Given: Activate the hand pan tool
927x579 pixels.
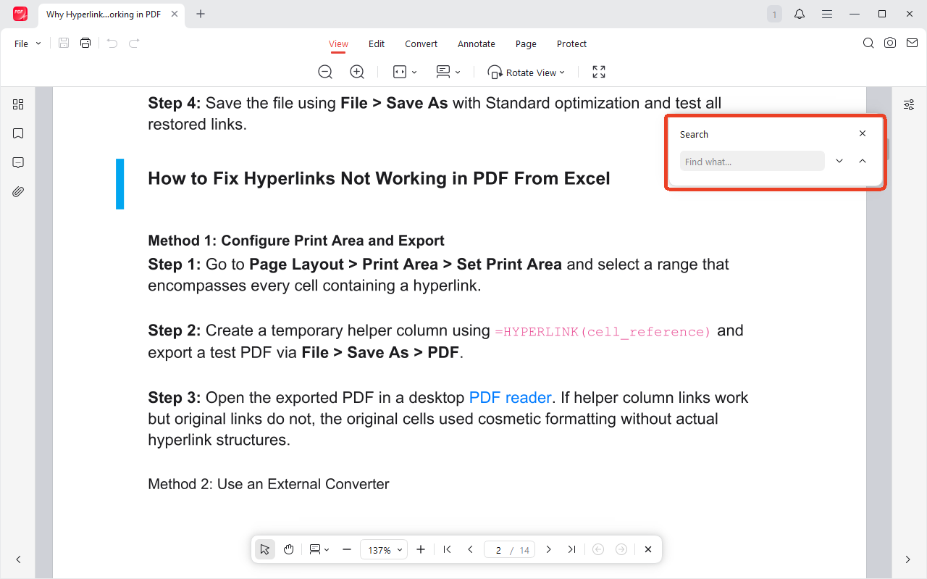Looking at the screenshot, I should click(x=288, y=549).
